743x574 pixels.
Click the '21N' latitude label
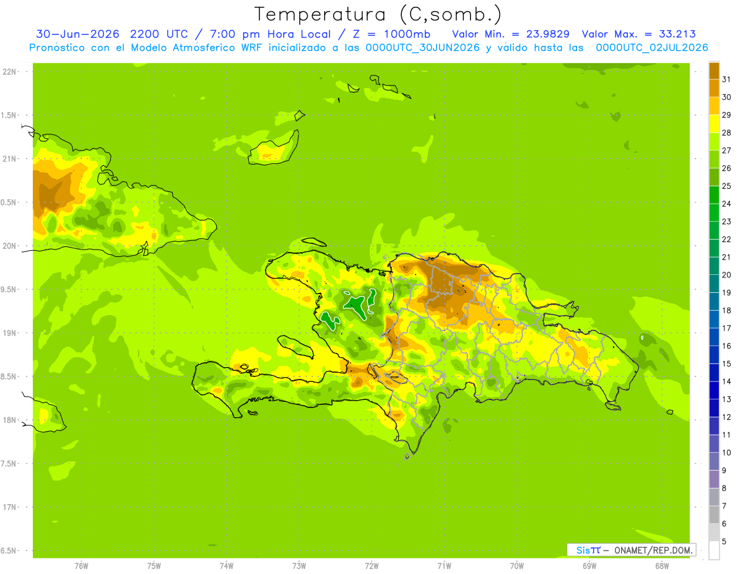coord(9,159)
